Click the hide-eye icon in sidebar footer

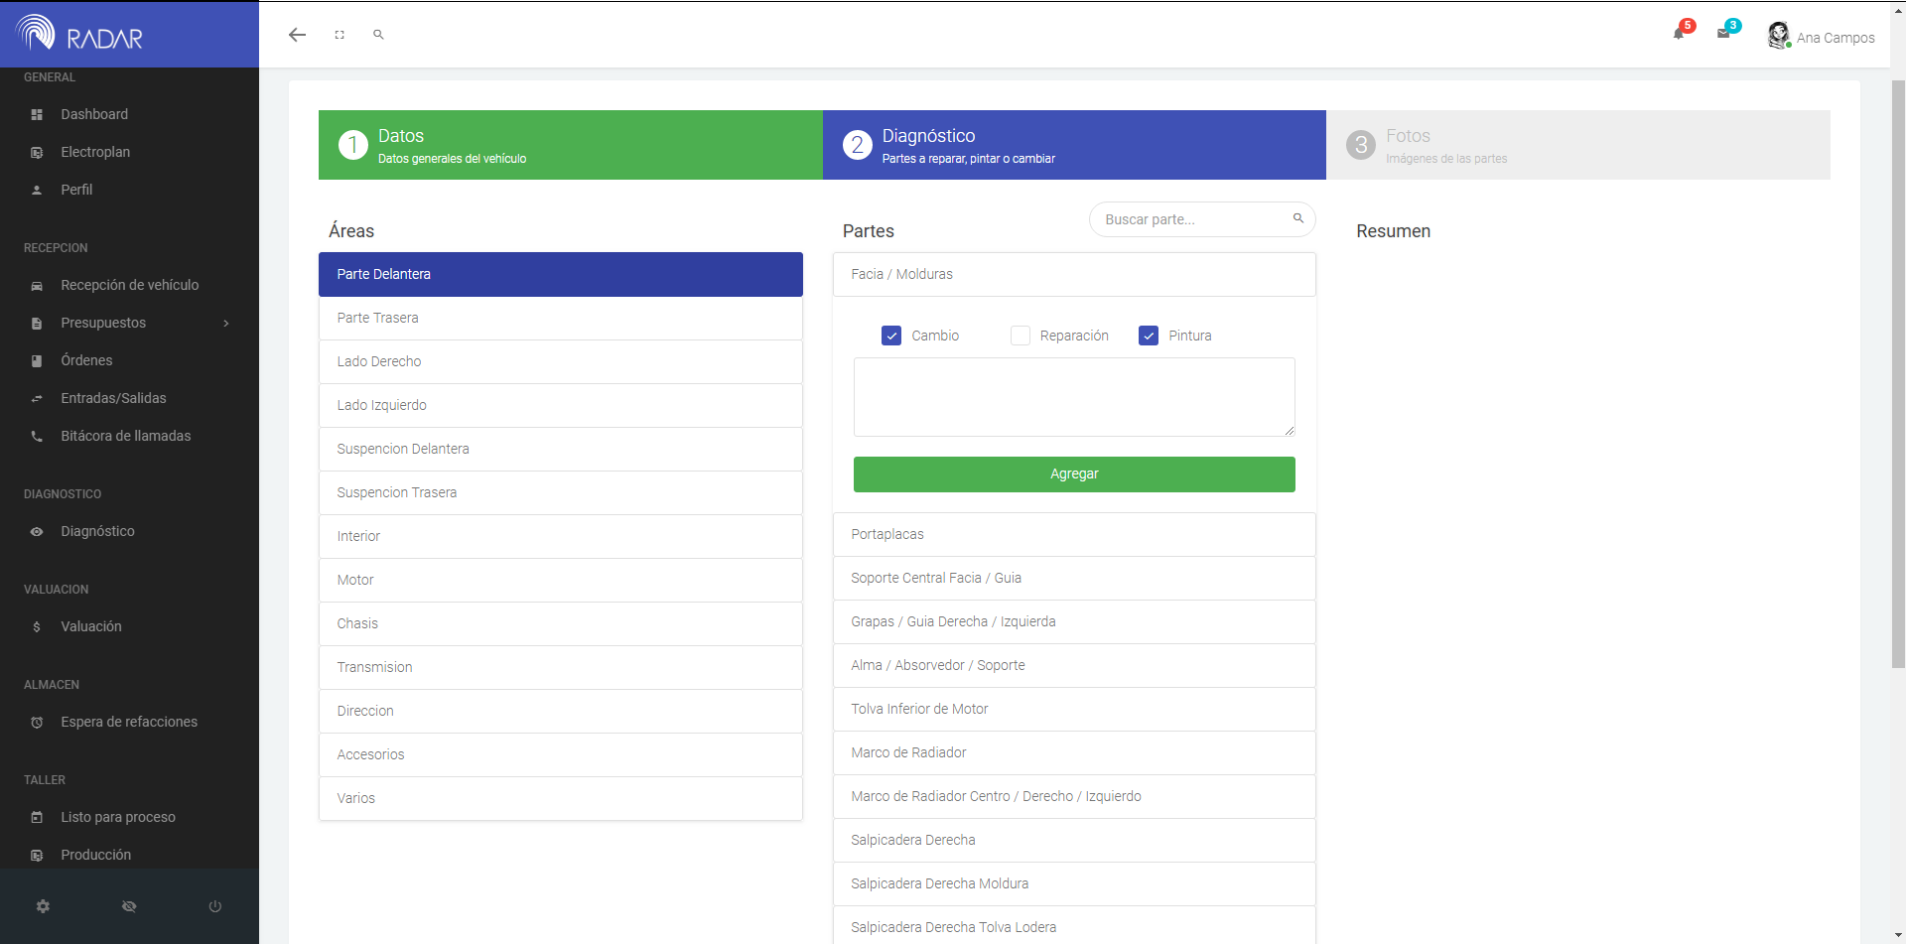pyautogui.click(x=129, y=906)
